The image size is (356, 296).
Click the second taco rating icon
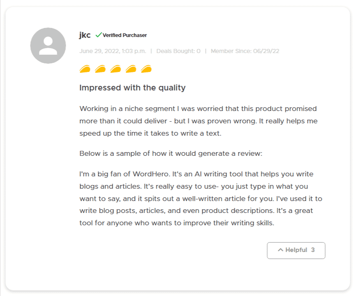[x=100, y=69]
